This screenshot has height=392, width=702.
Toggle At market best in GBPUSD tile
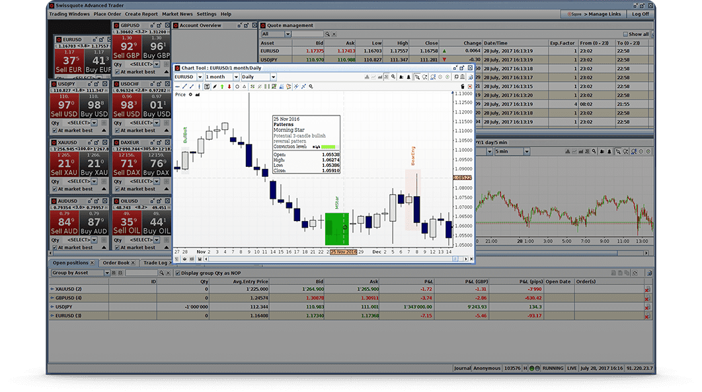[x=117, y=72]
